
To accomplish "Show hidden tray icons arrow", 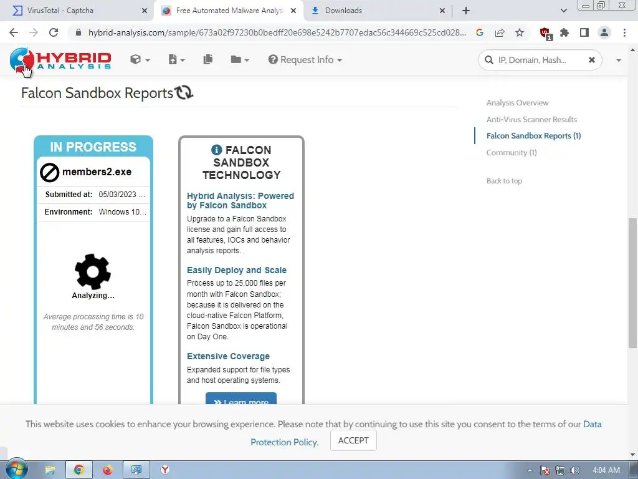I will click(530, 470).
